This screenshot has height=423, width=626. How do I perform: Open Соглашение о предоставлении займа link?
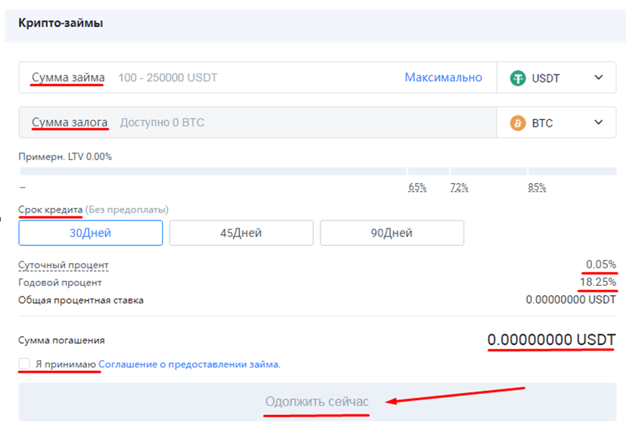pos(189,364)
